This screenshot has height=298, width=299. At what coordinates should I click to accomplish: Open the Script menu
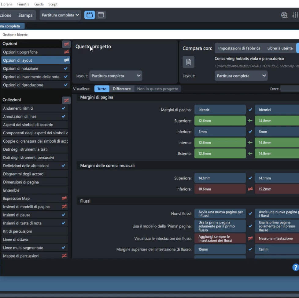(x=53, y=4)
